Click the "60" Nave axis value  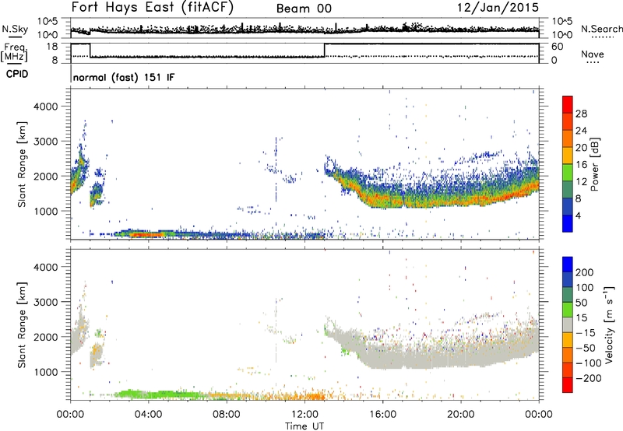[557, 47]
